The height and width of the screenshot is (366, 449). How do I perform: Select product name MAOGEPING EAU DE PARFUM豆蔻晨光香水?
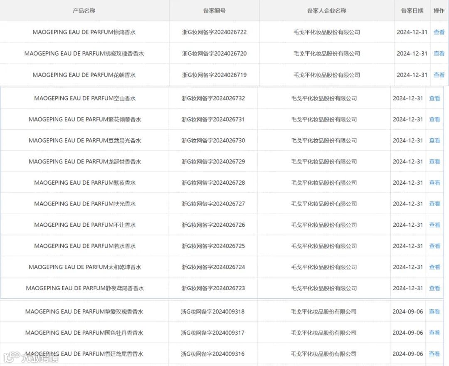click(x=85, y=140)
